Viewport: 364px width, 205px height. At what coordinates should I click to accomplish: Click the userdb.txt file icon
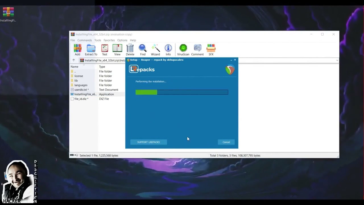pos(72,90)
